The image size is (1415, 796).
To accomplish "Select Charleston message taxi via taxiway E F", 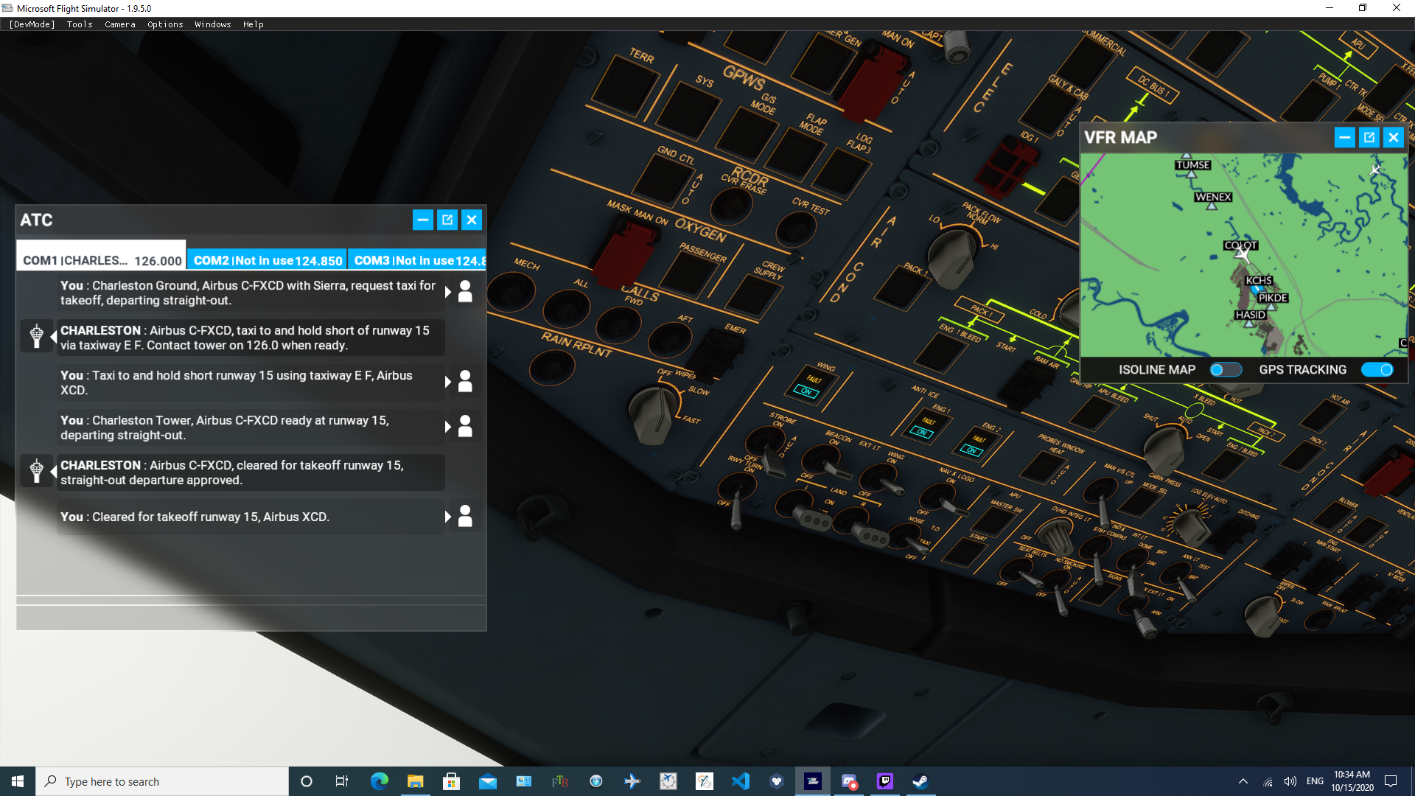I will point(251,338).
